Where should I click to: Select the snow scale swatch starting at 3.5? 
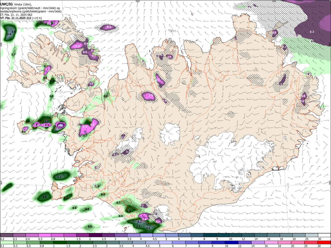tap(133, 235)
